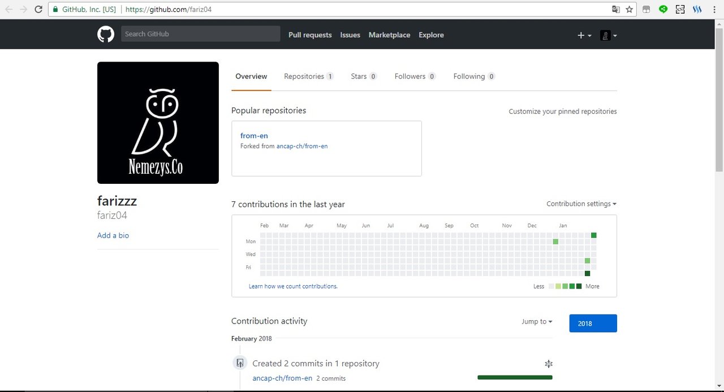Viewport: 724px width, 392px height.
Task: Click the Steem extension icon
Action: (x=697, y=9)
